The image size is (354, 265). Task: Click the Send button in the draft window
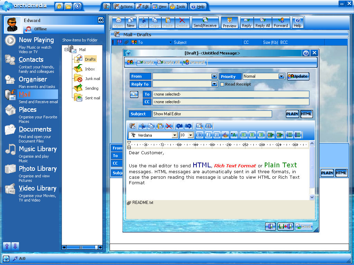(x=304, y=226)
